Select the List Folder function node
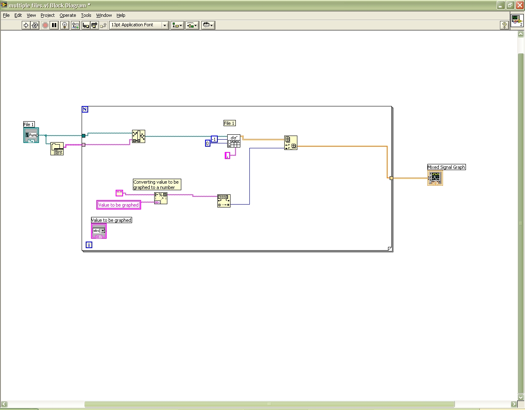The height and width of the screenshot is (410, 525). click(57, 149)
